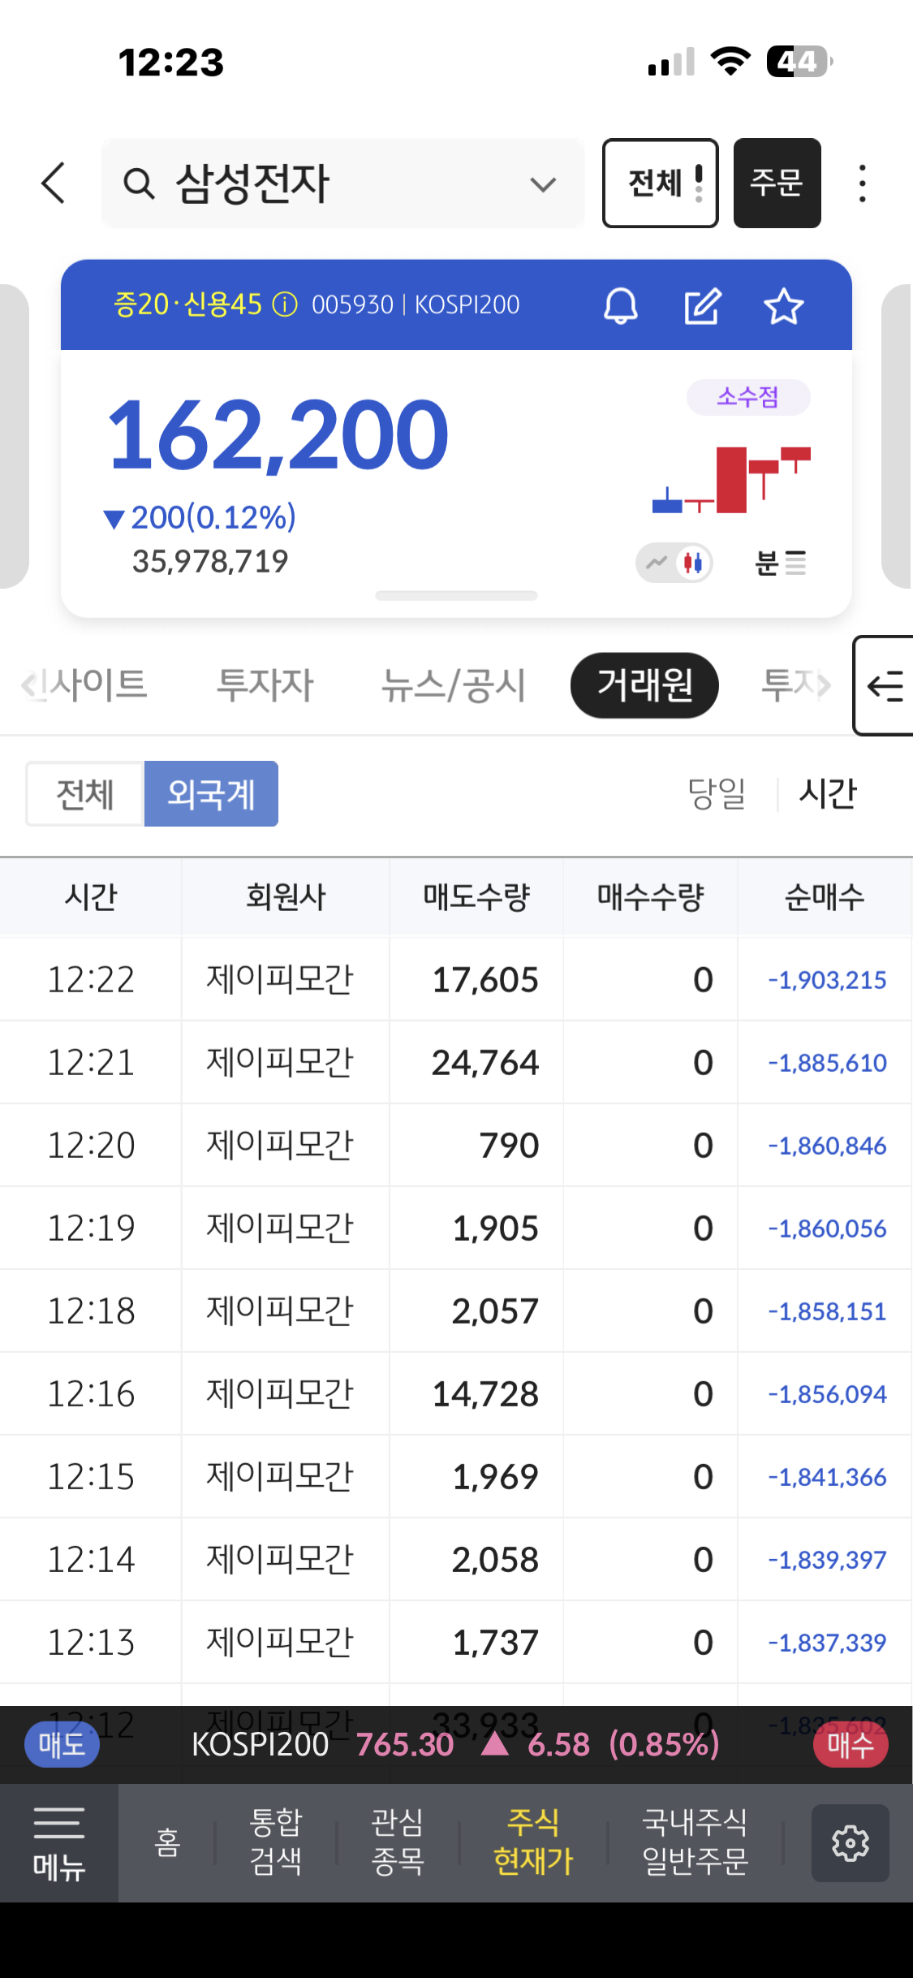The width and height of the screenshot is (913, 1978).
Task: Open the price alert bell icon
Action: click(x=621, y=306)
